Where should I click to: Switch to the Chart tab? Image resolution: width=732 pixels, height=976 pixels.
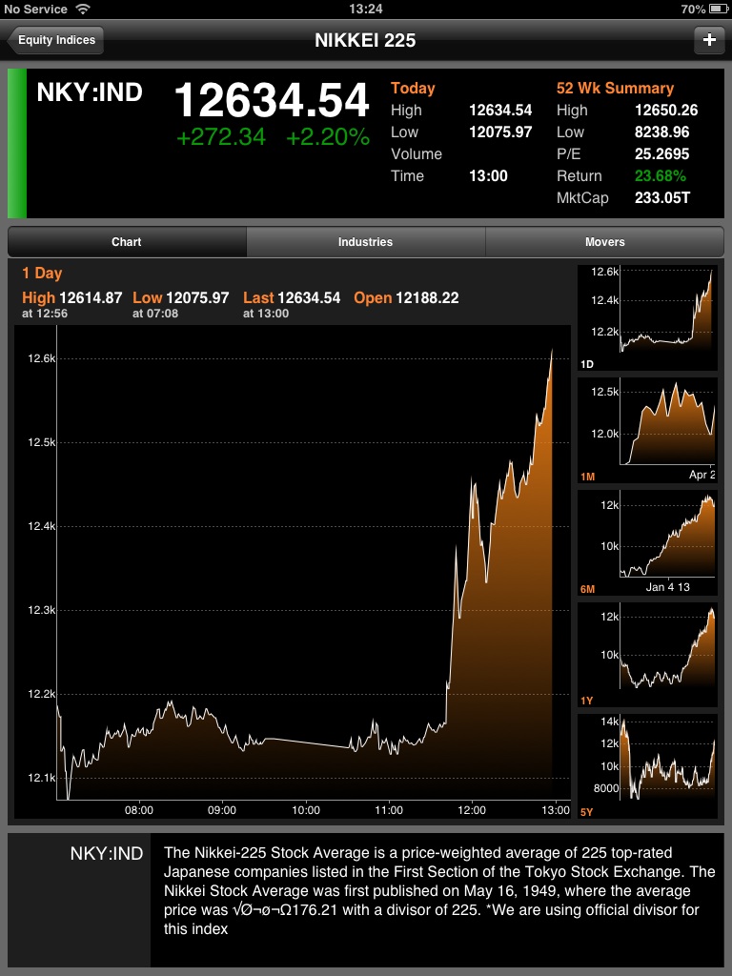(x=127, y=241)
